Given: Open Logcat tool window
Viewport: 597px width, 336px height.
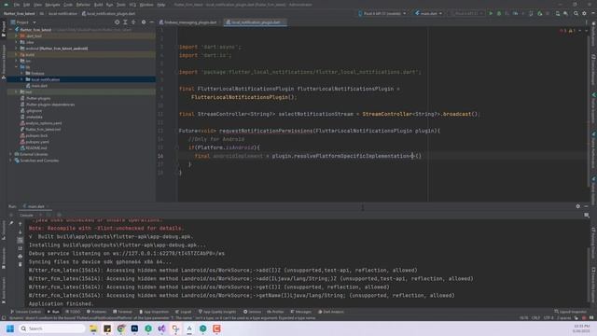Looking at the screenshot, I should [x=183, y=312].
